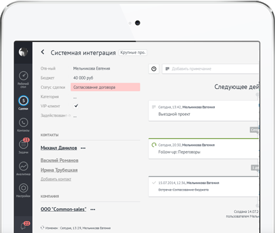Click the checkmark icon on 15.07.2014 card

tap(154, 183)
